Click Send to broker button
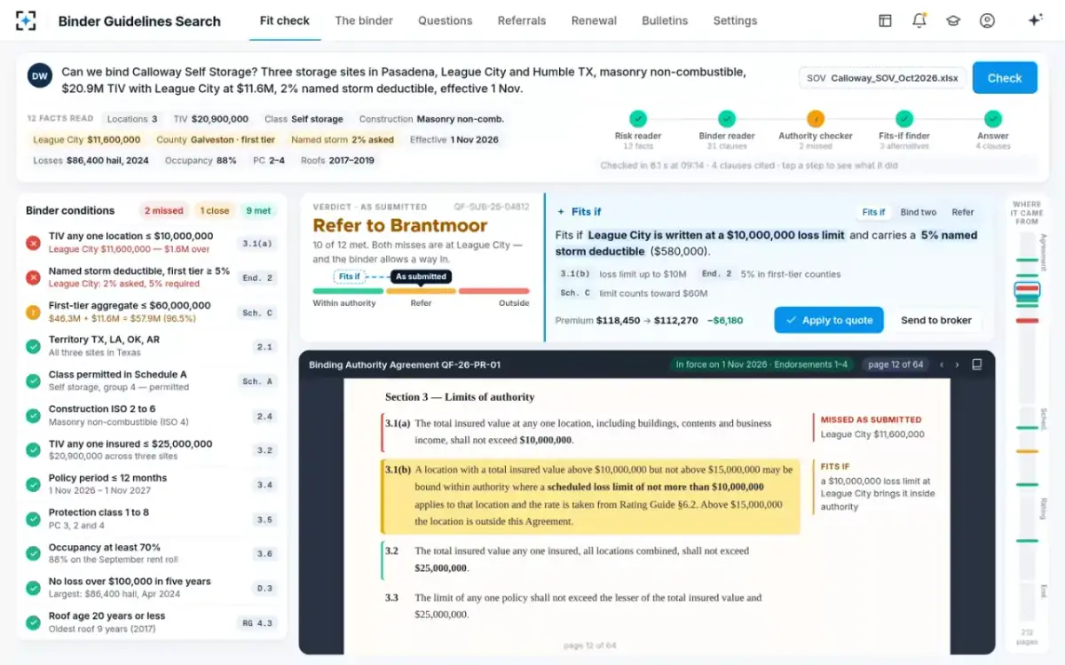 click(x=936, y=320)
